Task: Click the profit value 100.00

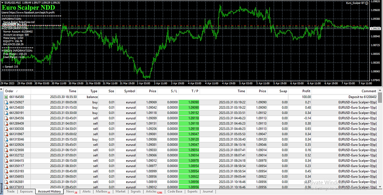Action: 306,97
